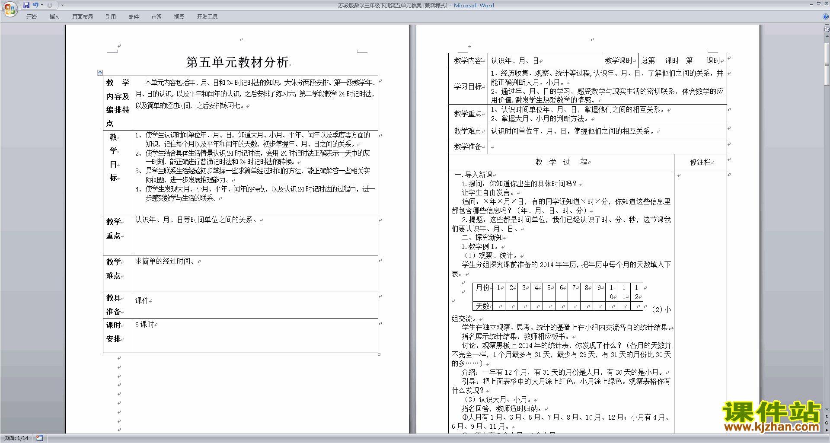Click the 学习目标 label cell
This screenshot has width=830, height=443.
[x=468, y=86]
